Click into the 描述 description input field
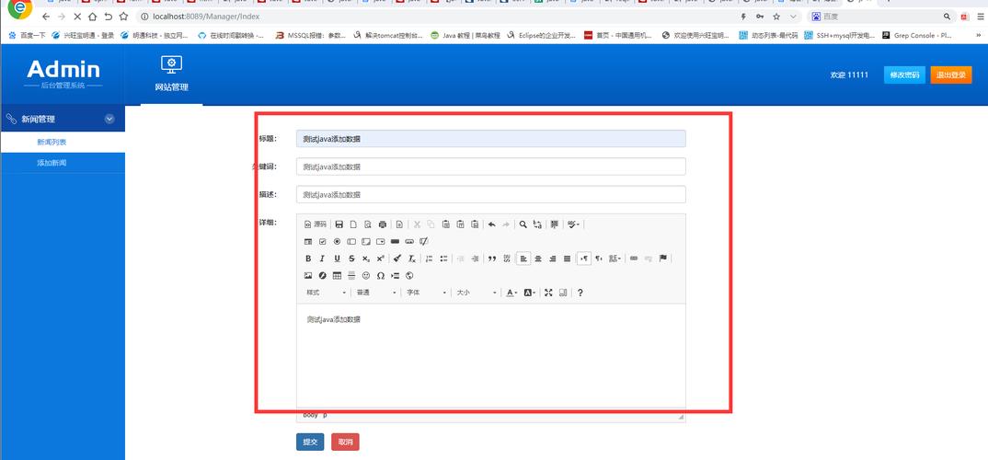This screenshot has height=460, width=988. coord(491,195)
